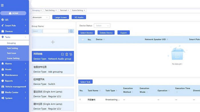The image size is (200, 112).
Task: Click the XO Audio button
Action: [79, 17]
